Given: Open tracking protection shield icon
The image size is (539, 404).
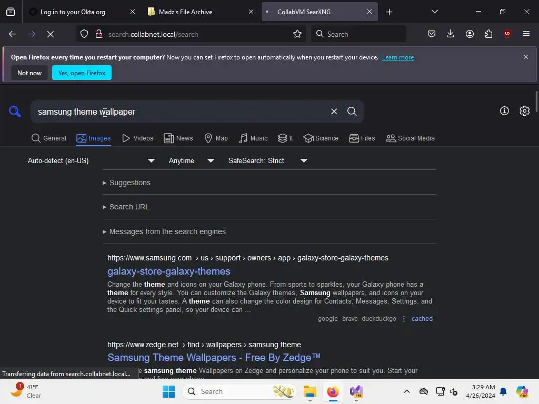Looking at the screenshot, I should point(84,34).
